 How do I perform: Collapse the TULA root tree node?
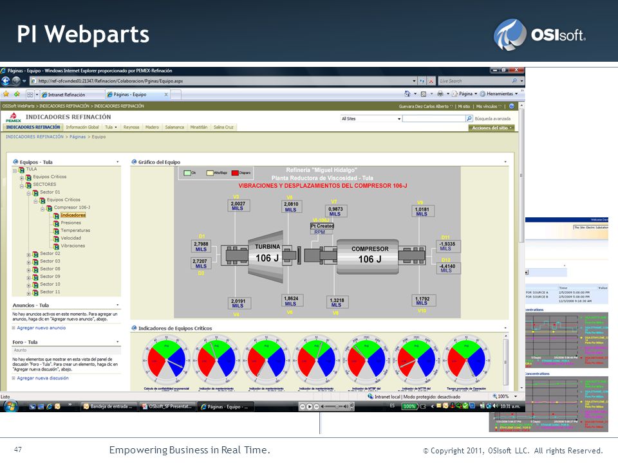(x=15, y=170)
